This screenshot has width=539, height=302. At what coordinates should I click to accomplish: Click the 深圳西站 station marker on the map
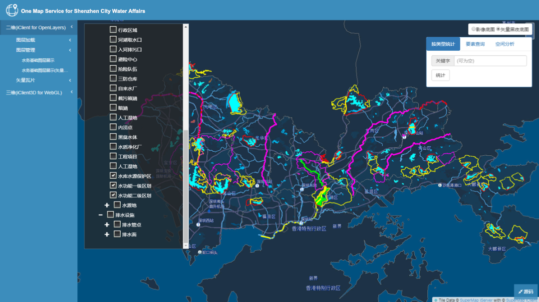198,225
